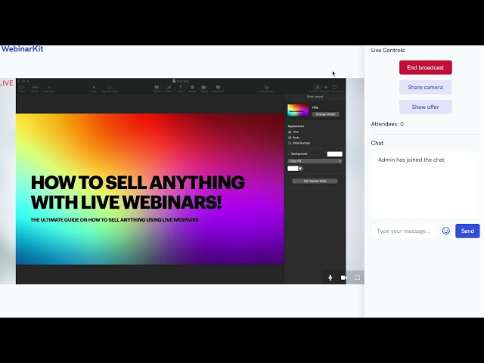This screenshot has height=363, width=484.
Task: Insert a Table from the Keynote toolbar
Action: (157, 88)
